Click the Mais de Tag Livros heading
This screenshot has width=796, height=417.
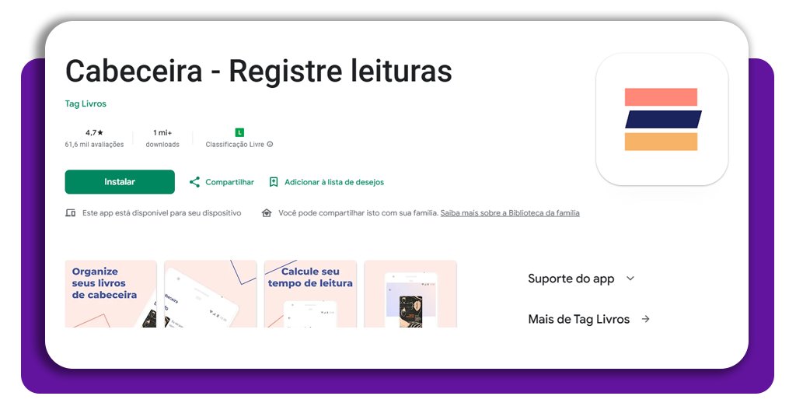coord(578,319)
